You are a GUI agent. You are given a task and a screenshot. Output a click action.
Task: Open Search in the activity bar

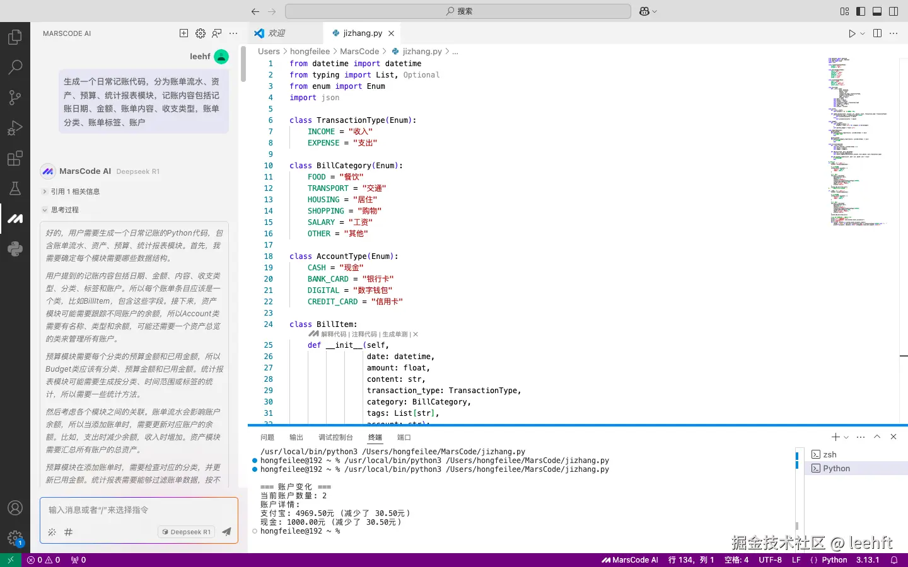coord(15,67)
